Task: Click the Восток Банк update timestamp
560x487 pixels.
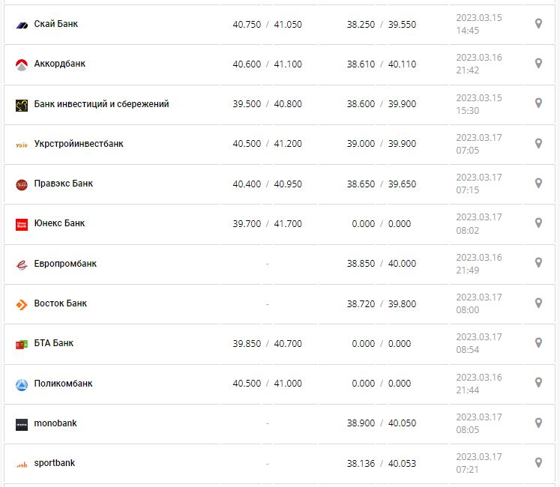Action: pos(479,303)
